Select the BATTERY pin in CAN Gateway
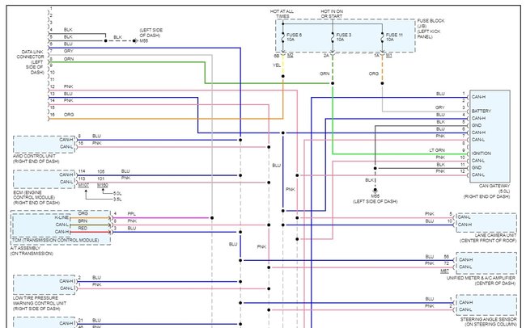 pyautogui.click(x=481, y=111)
